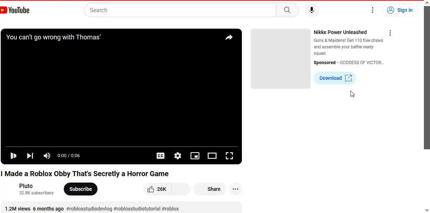Viewport: 430px width, 213px height.
Task: Click the '1.2M views' text in description
Action: (18, 209)
